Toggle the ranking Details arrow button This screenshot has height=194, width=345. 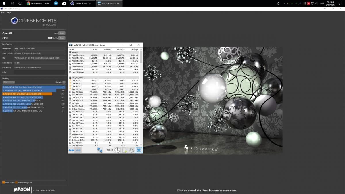pyautogui.click(x=64, y=82)
